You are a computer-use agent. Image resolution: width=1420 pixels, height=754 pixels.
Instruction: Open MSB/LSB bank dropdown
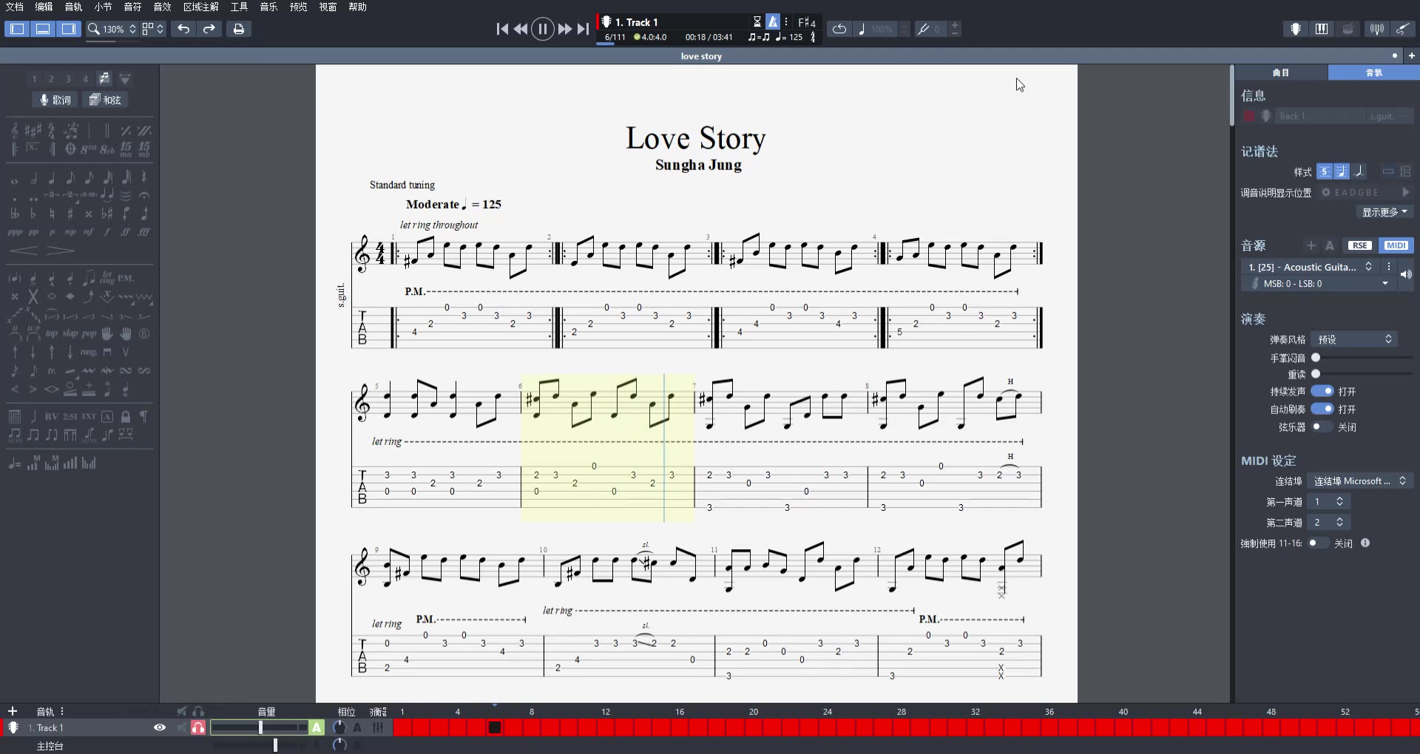(x=1318, y=284)
